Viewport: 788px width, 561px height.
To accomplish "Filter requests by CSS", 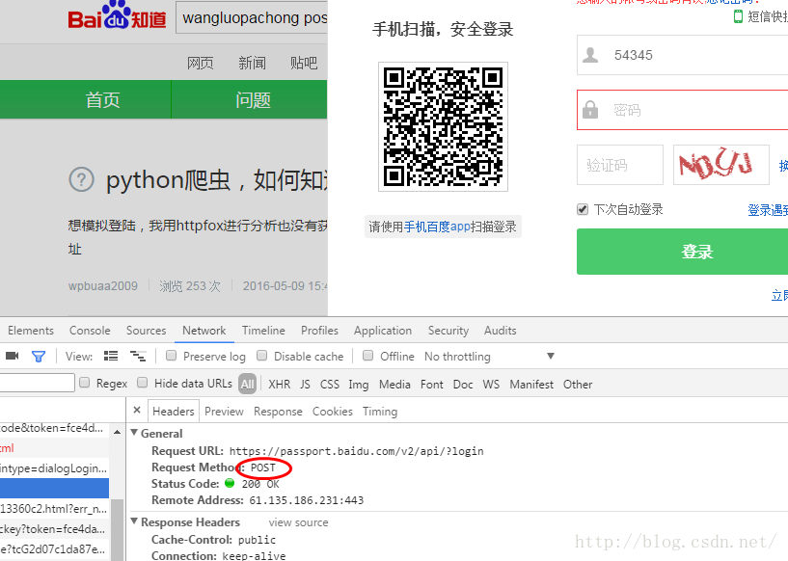I will [x=330, y=385].
